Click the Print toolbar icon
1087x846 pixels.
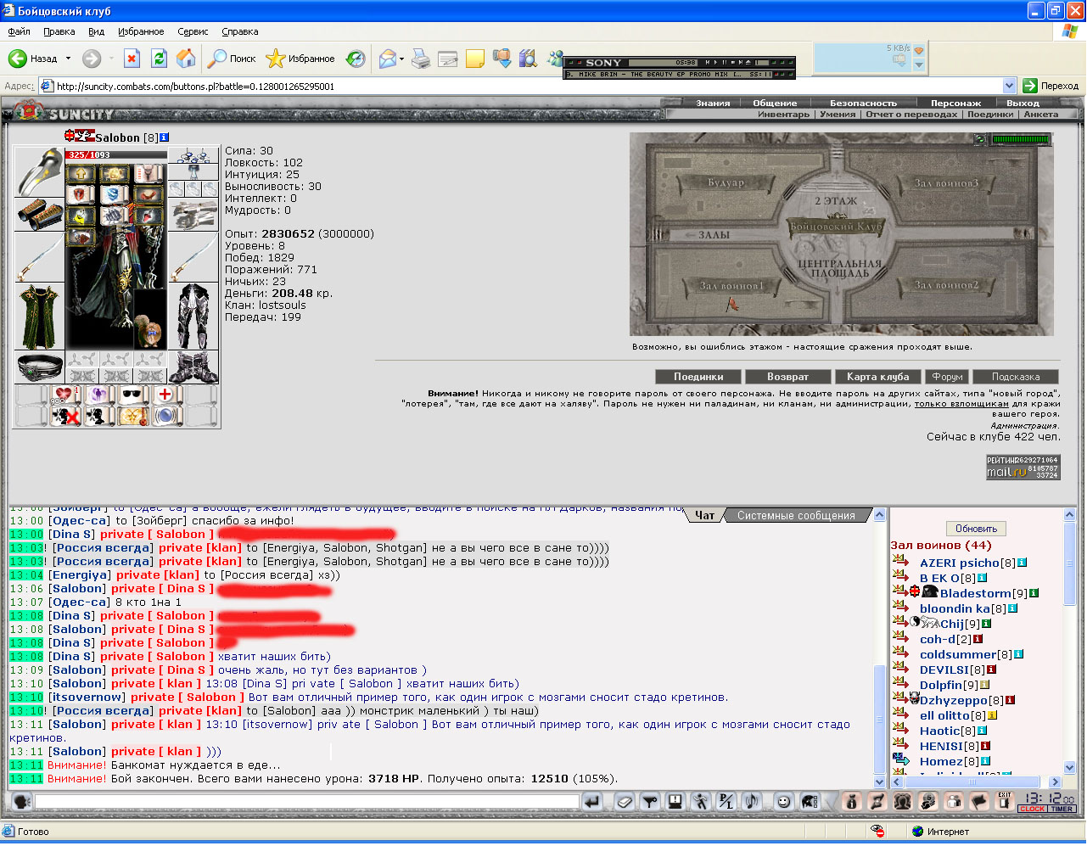point(421,59)
